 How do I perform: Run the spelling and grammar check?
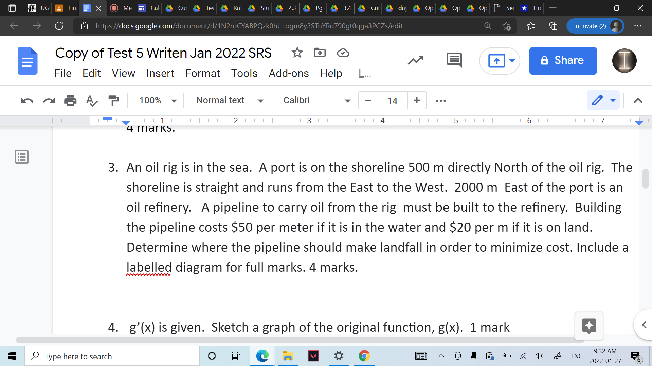coord(92,100)
